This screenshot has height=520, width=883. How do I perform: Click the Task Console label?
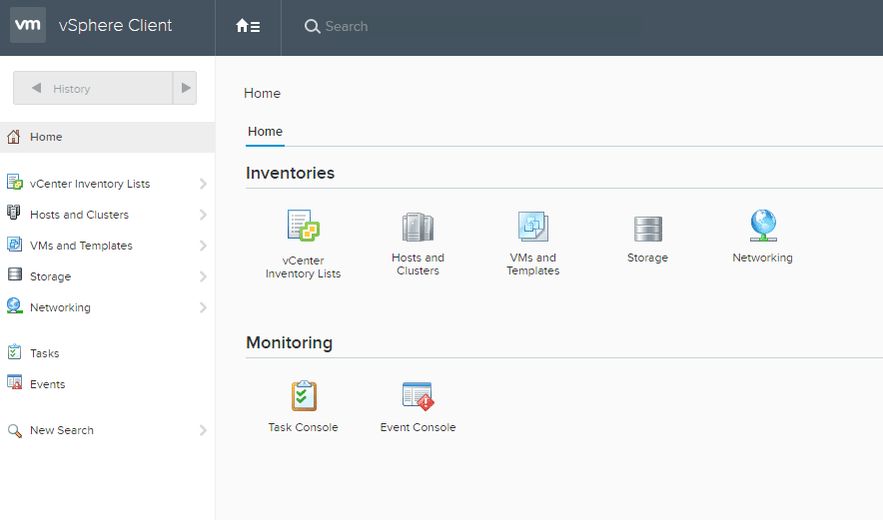coord(303,428)
